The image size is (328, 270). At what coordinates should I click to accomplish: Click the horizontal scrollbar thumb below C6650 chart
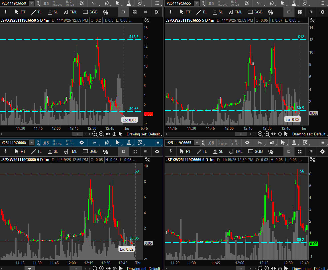point(77,134)
